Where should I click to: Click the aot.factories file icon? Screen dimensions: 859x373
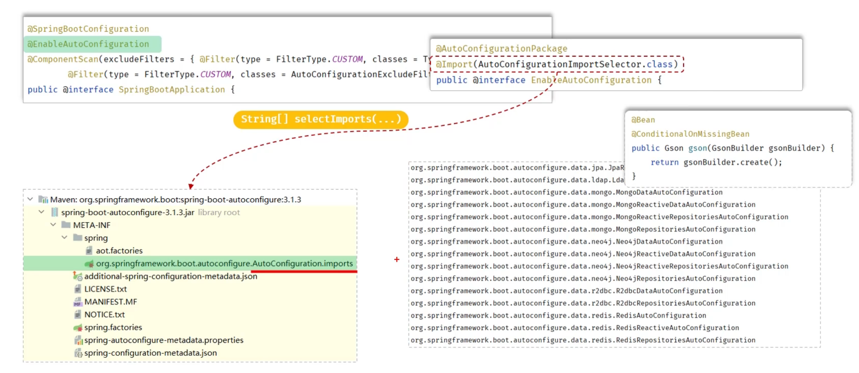(89, 250)
